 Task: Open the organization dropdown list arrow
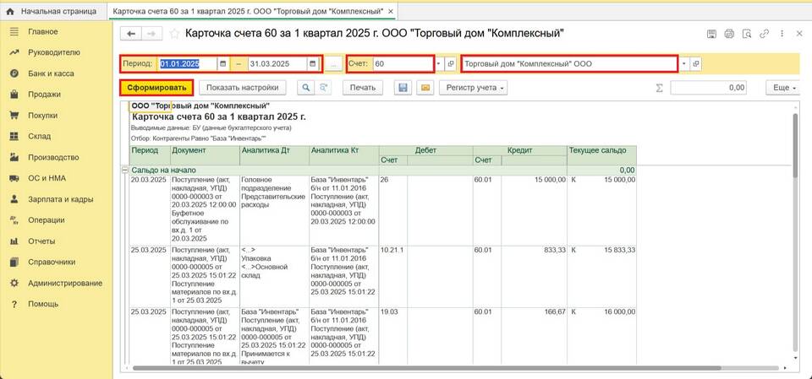point(683,64)
